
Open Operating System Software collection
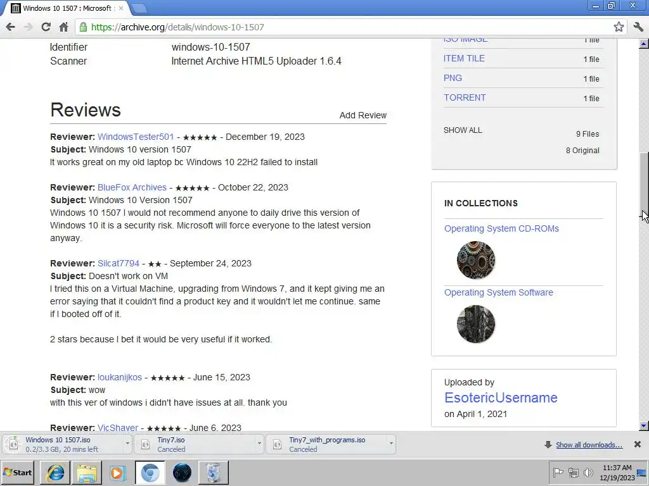click(499, 292)
